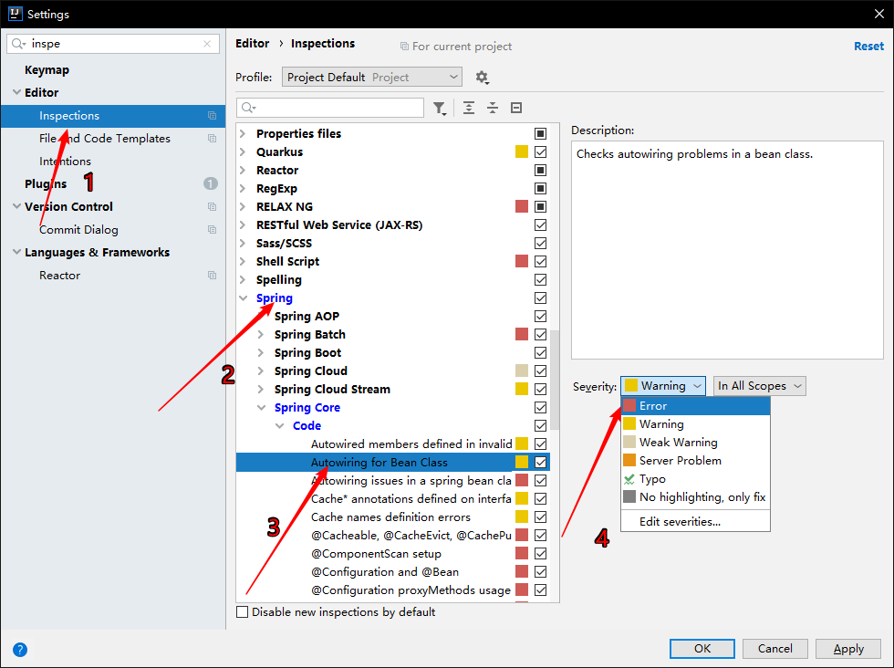The height and width of the screenshot is (668, 894).
Task: Click the project-level icon beside Inspections in the sidebar
Action: pos(212,116)
